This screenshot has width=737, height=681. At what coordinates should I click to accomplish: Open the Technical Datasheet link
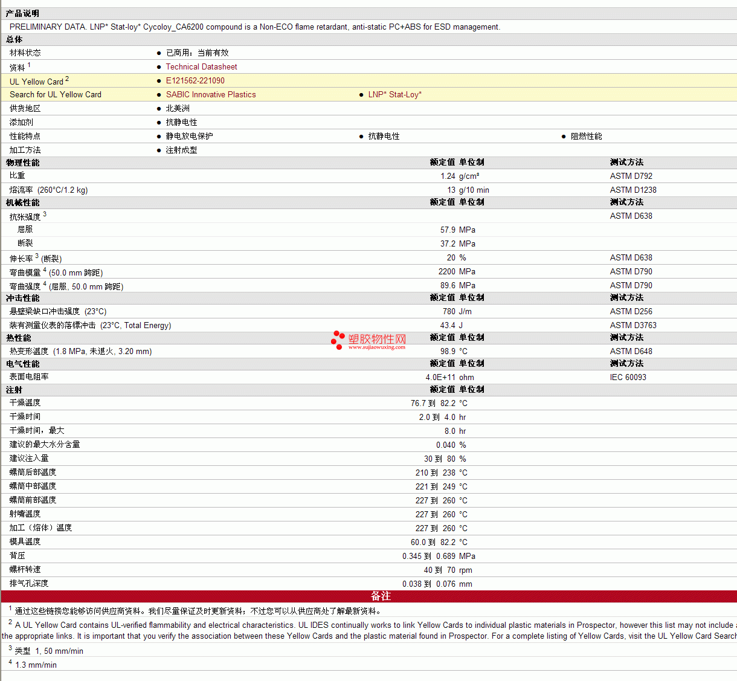point(201,66)
